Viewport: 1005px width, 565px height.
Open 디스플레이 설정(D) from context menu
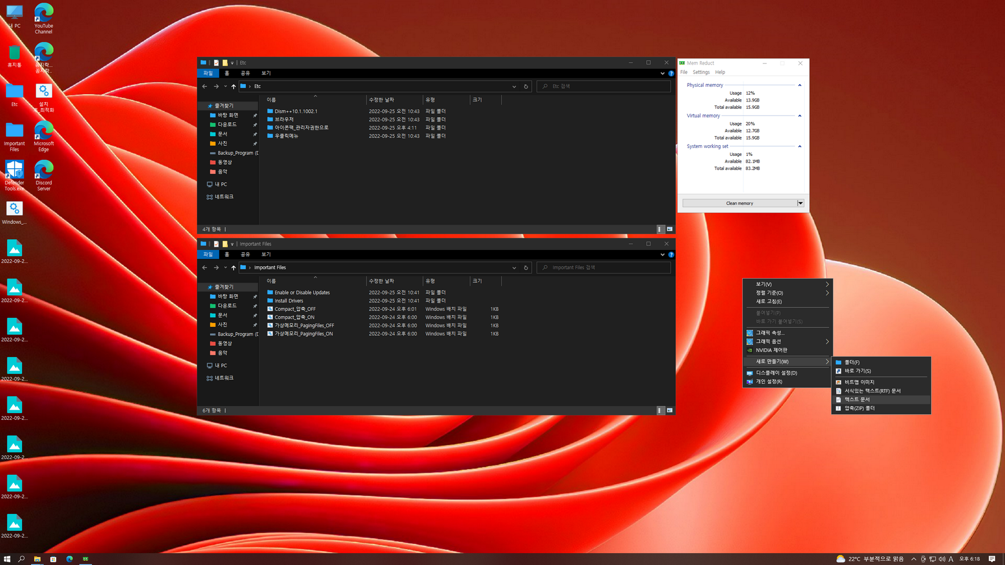click(787, 373)
